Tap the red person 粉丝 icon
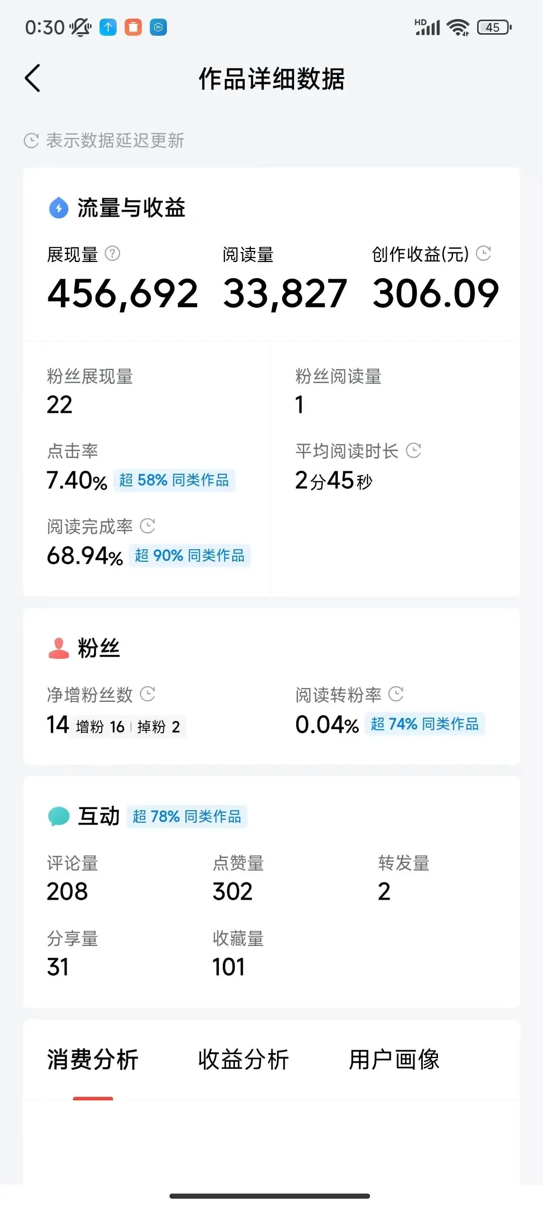This screenshot has height=1207, width=543. coord(59,648)
